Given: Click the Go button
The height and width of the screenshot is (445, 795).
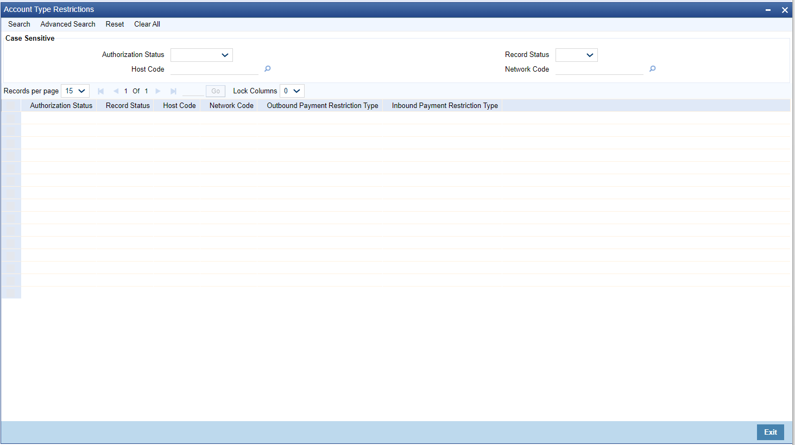Looking at the screenshot, I should tap(216, 91).
